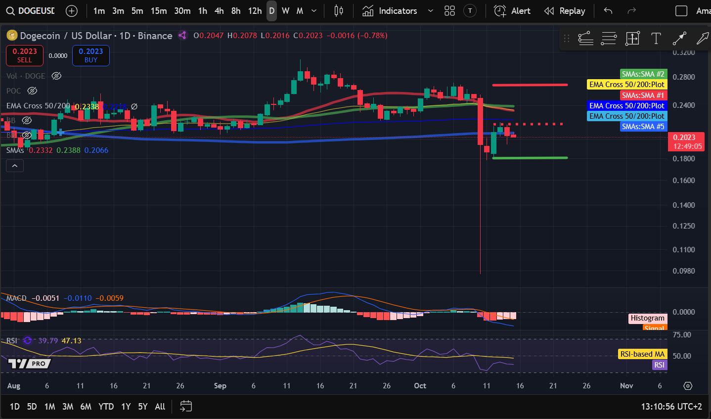The height and width of the screenshot is (419, 711).
Task: Select the Text drawing tool
Action: click(656, 39)
